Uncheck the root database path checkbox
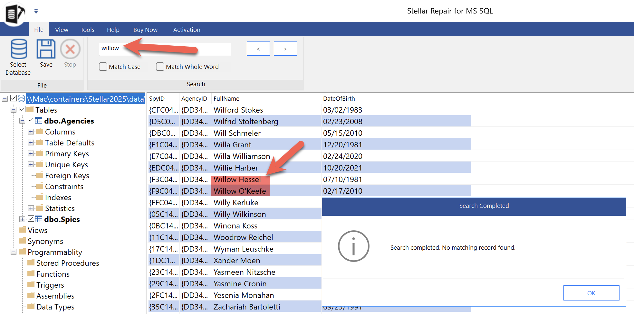Screen dimensions: 634x314 pyautogui.click(x=14, y=98)
